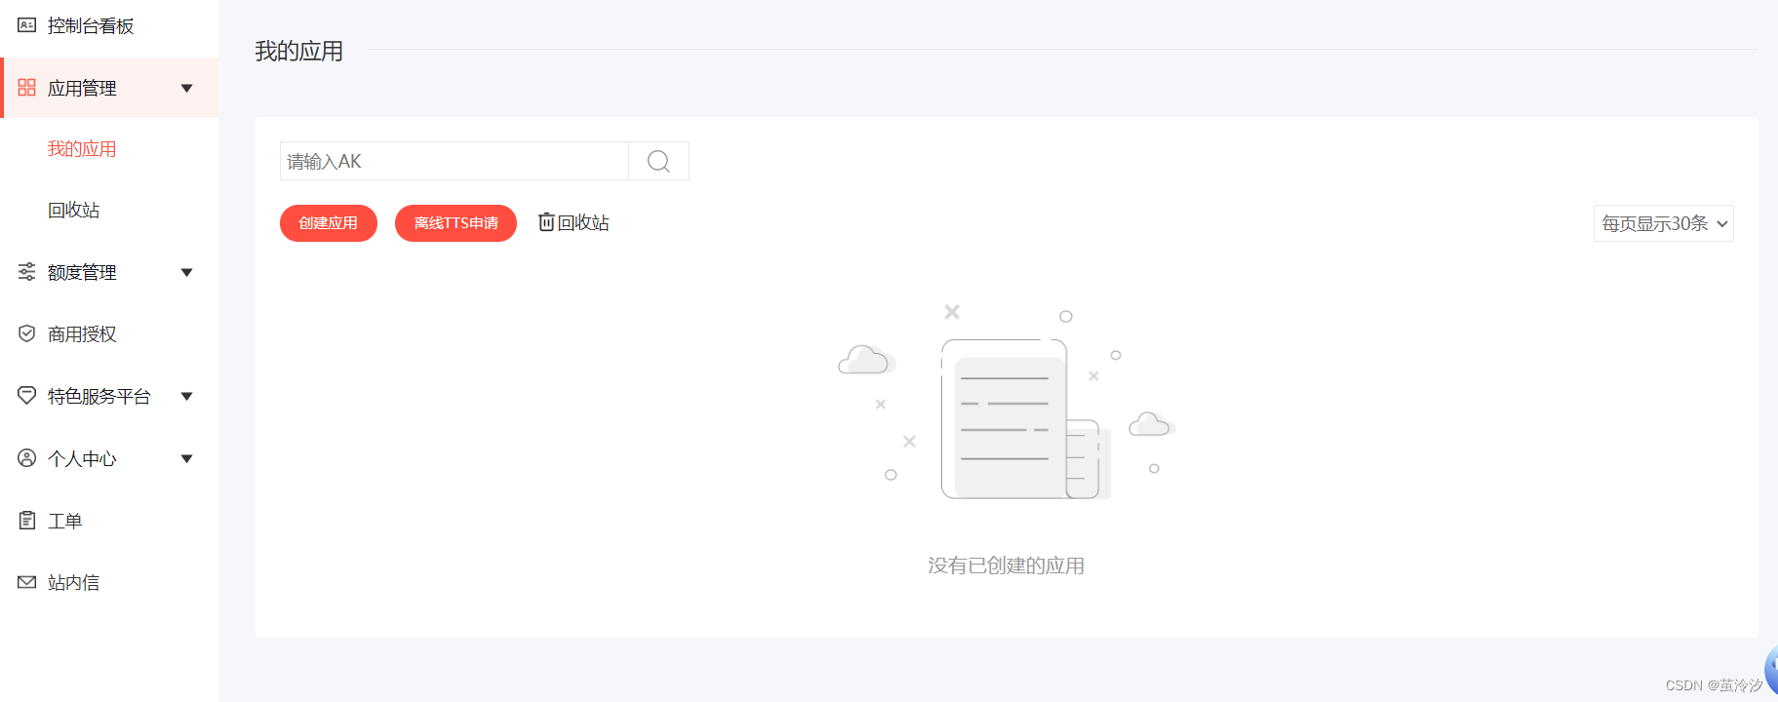Click the 控制台看板 dashboard icon
The height and width of the screenshot is (702, 1778).
pyautogui.click(x=26, y=25)
